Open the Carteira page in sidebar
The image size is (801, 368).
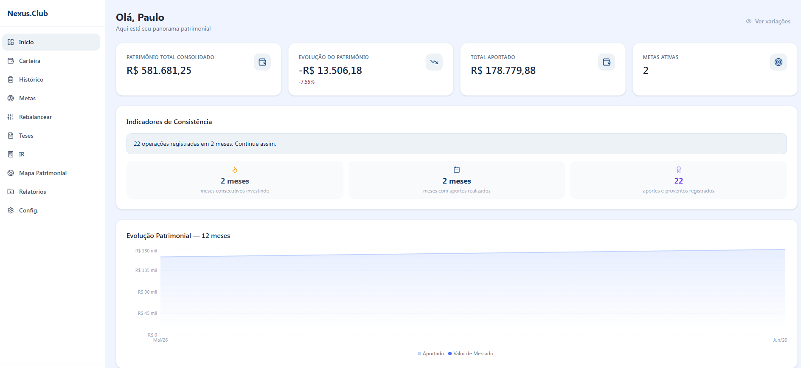coord(51,61)
